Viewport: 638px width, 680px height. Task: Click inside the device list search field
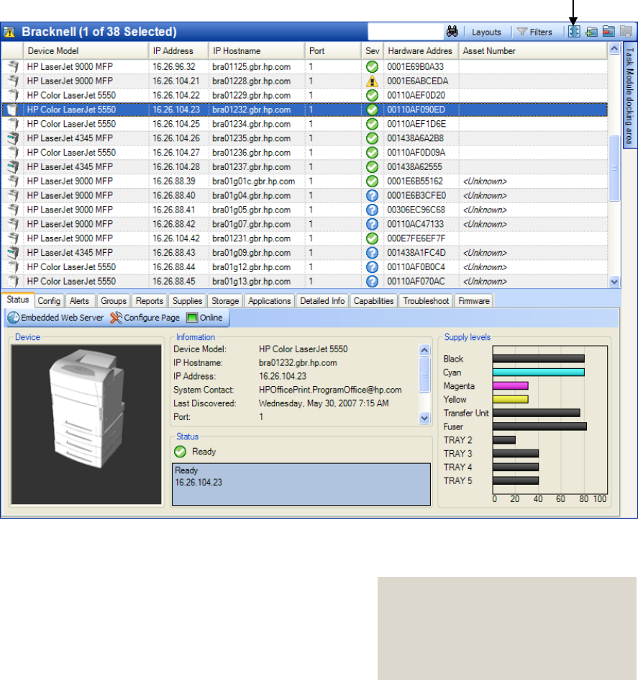click(x=406, y=32)
